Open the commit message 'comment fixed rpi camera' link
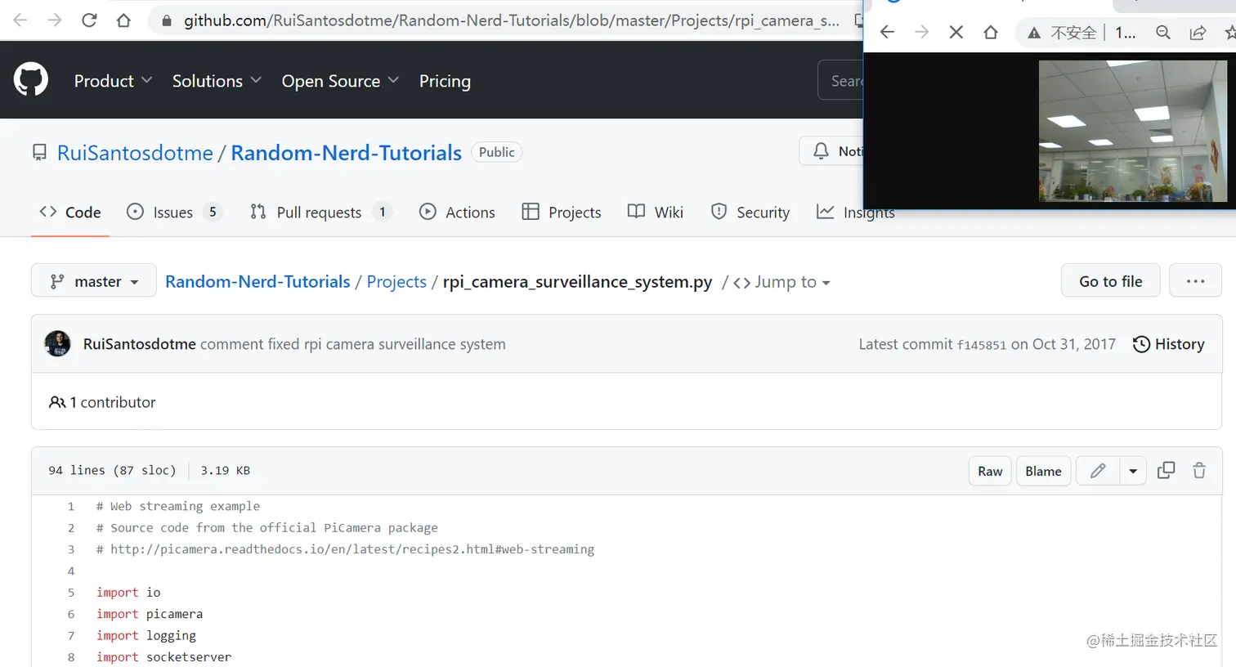Viewport: 1236px width, 667px height. pyautogui.click(x=353, y=344)
